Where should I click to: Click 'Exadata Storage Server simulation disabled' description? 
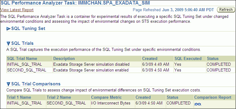[x=91, y=64]
